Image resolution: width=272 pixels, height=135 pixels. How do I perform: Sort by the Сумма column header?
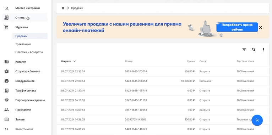tap(191, 61)
